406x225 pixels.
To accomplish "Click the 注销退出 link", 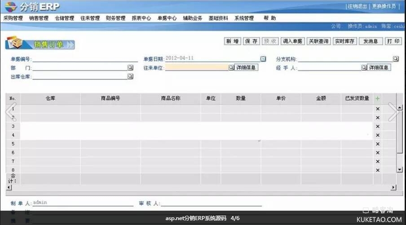I will [x=357, y=6].
